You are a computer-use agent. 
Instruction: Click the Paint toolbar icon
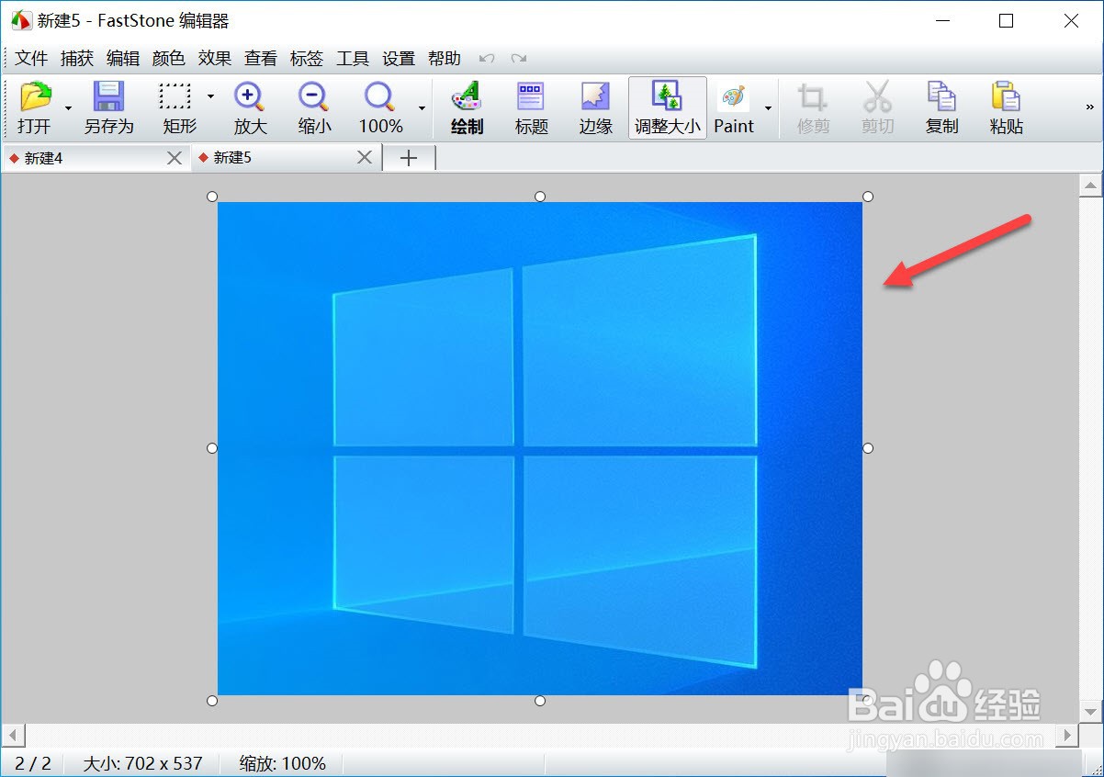(x=733, y=97)
